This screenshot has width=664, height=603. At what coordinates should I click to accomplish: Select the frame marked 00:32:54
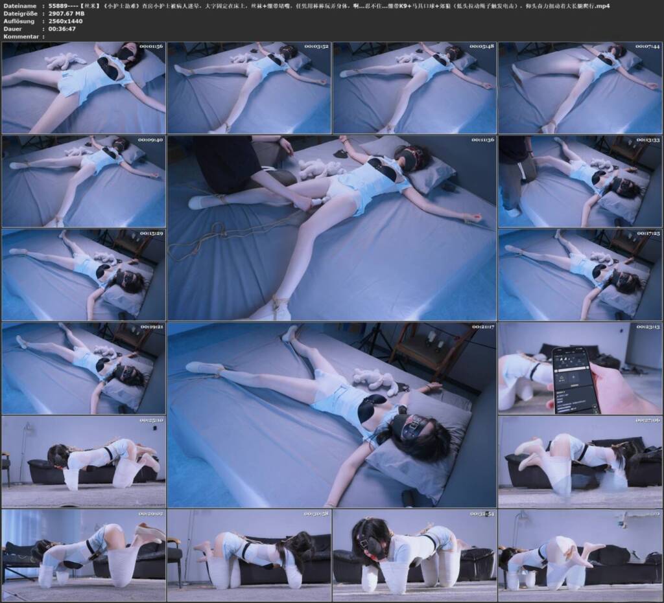[414, 555]
